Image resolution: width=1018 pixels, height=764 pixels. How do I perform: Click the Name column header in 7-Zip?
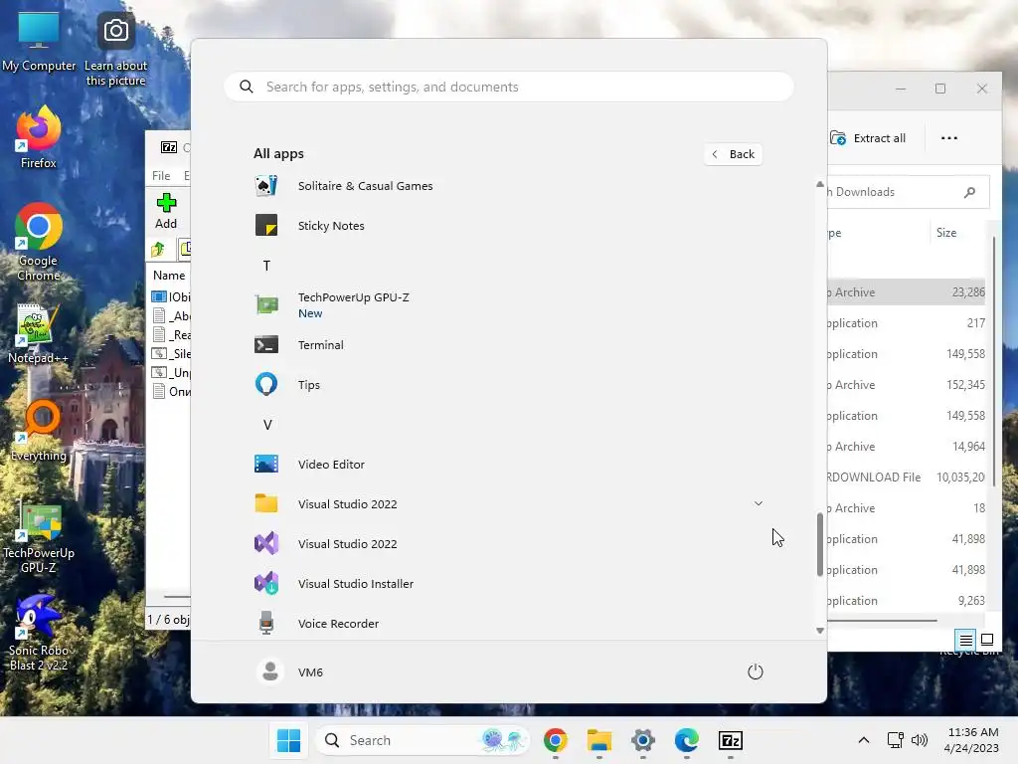pos(169,276)
